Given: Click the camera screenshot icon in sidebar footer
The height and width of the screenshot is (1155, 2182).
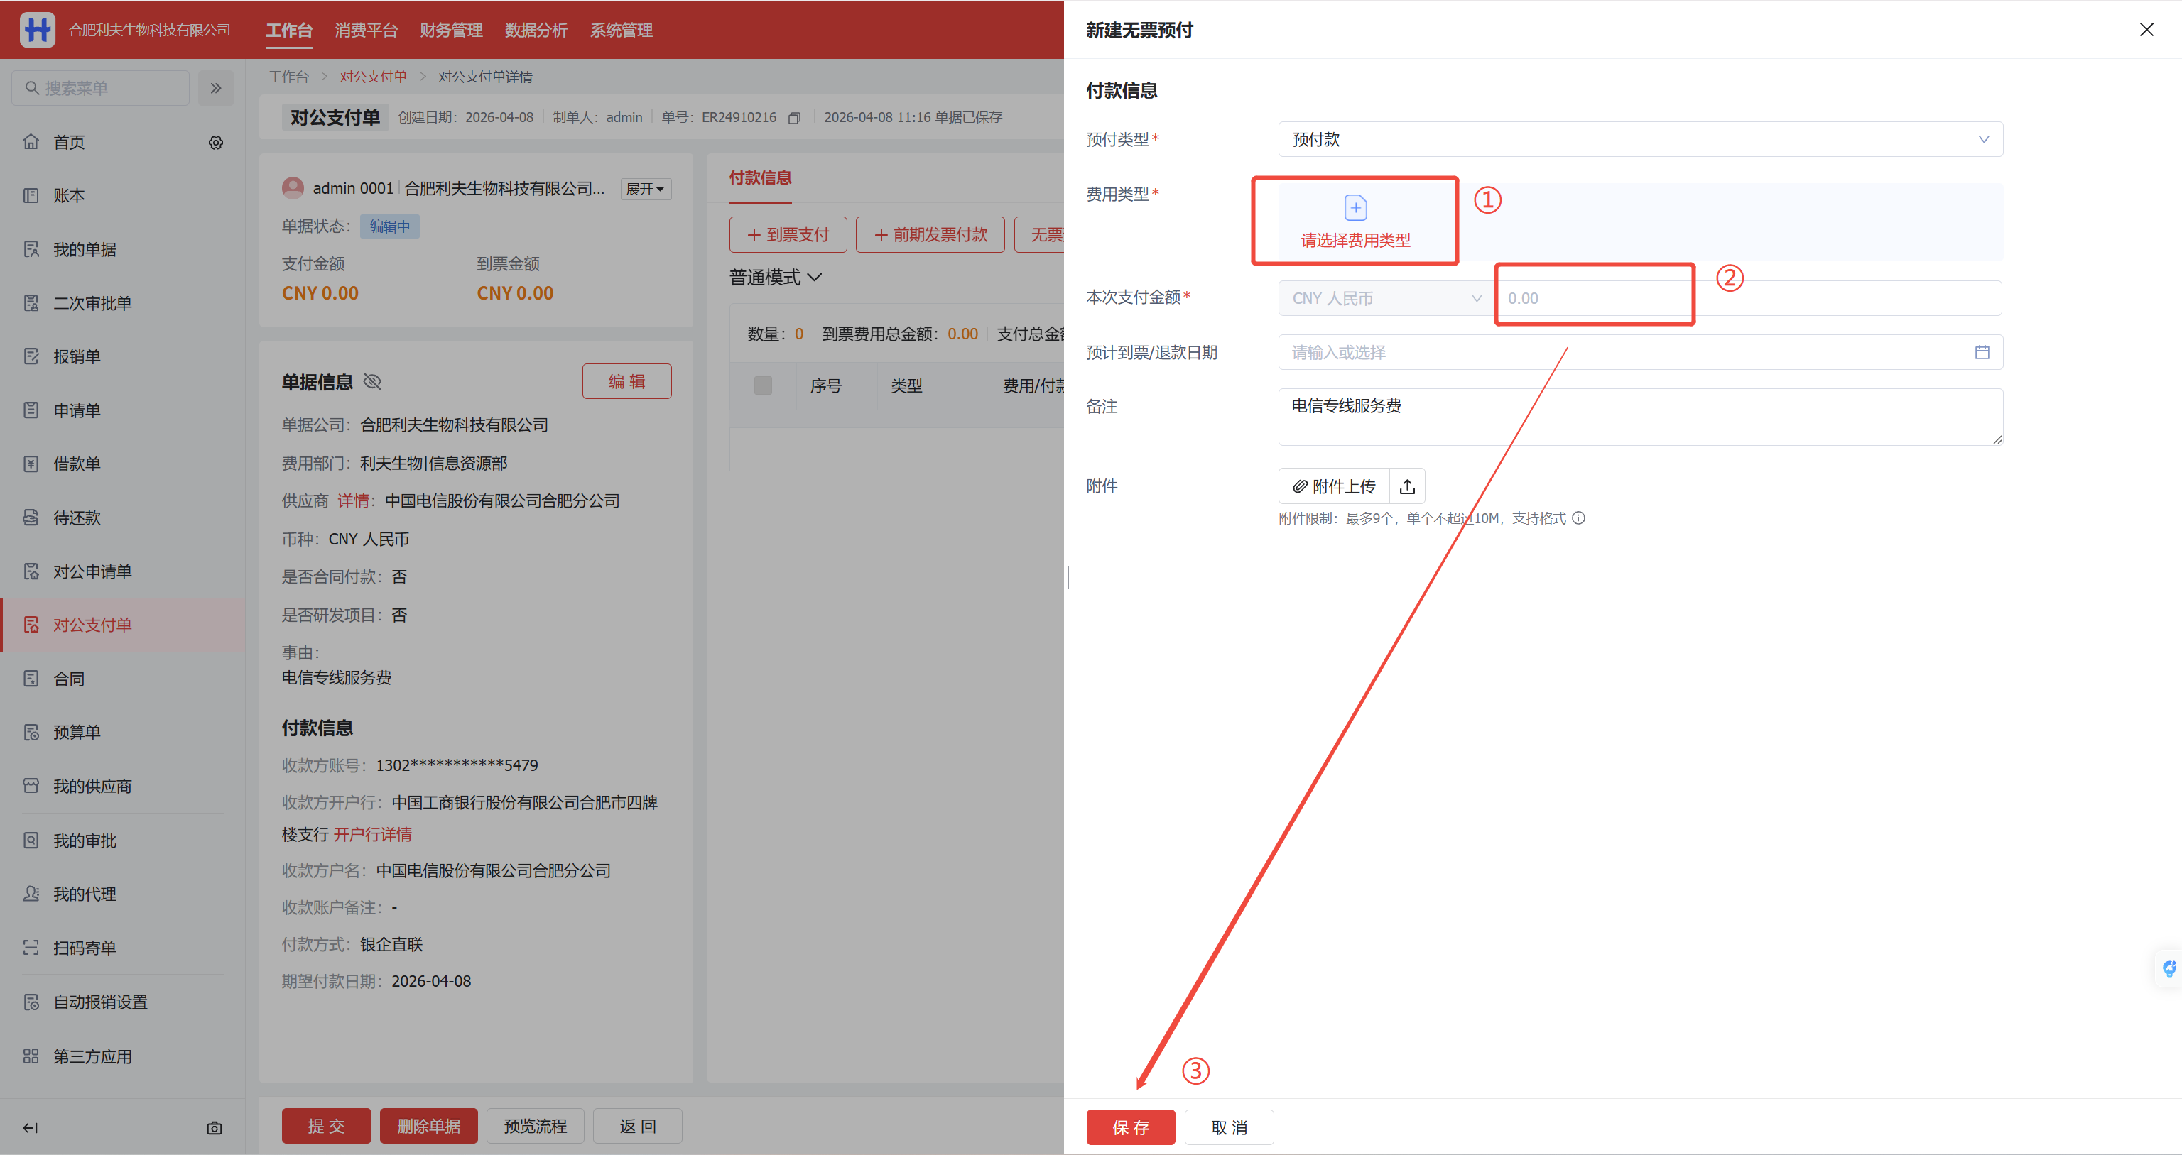Looking at the screenshot, I should [215, 1128].
